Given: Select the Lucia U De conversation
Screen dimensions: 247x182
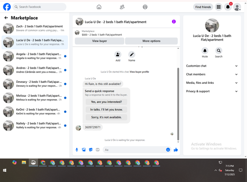Looking at the screenshot, I should click(35, 42).
